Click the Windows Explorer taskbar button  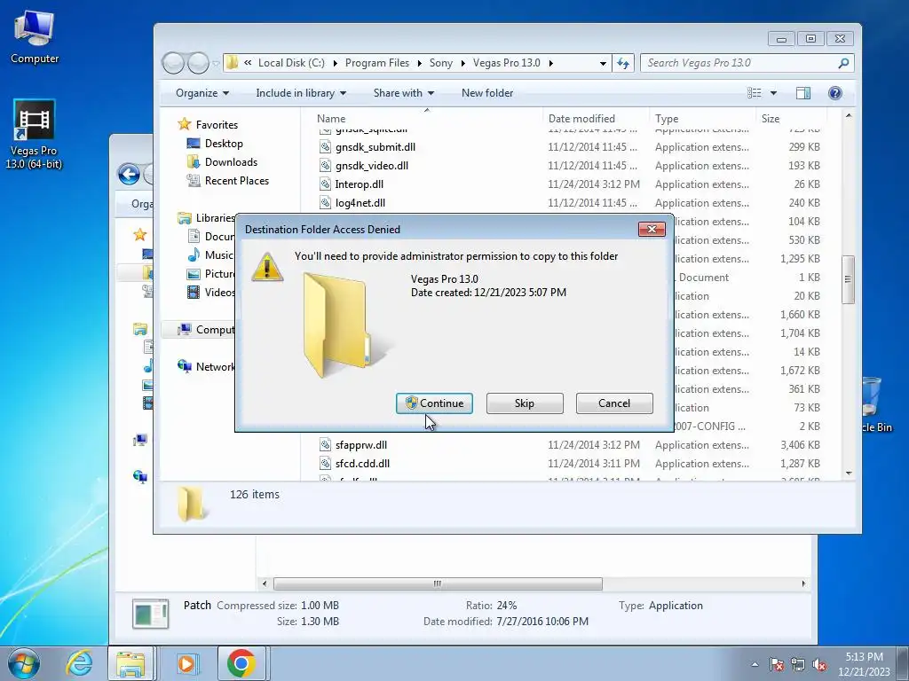pyautogui.click(x=130, y=663)
